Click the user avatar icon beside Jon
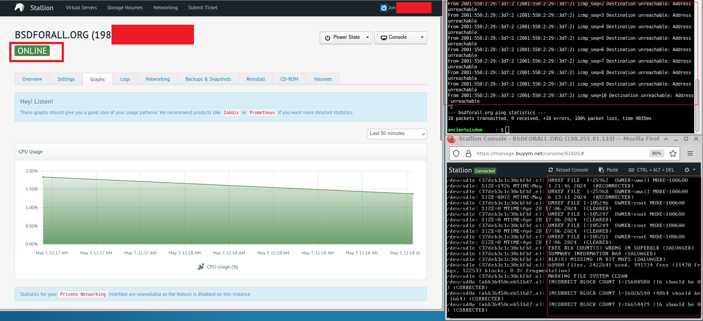Image resolution: width=703 pixels, height=321 pixels. pyautogui.click(x=383, y=8)
